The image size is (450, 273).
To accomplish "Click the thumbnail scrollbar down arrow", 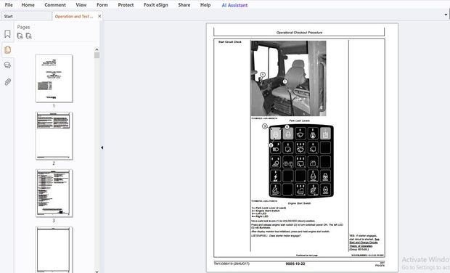I will (x=97, y=271).
